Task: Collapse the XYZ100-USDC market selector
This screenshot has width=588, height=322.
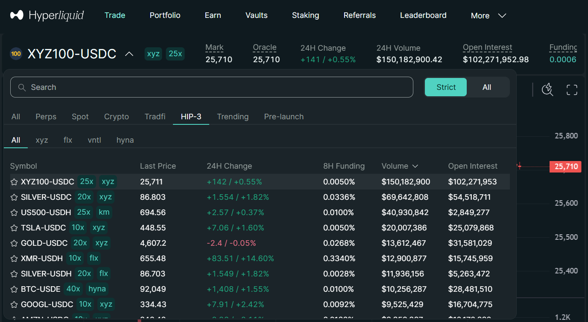Action: pyautogui.click(x=129, y=54)
